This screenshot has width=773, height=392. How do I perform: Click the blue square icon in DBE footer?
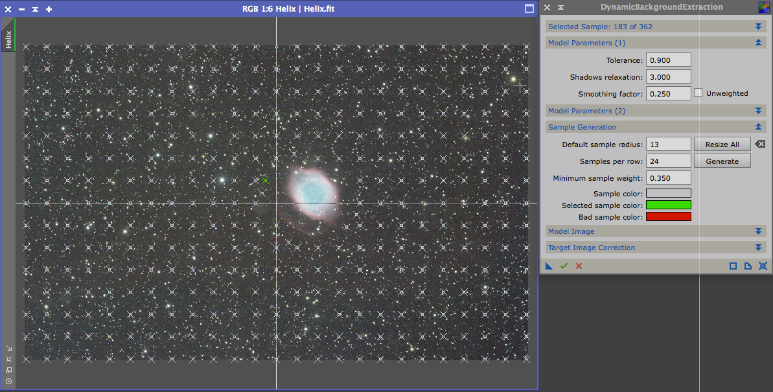coord(733,266)
